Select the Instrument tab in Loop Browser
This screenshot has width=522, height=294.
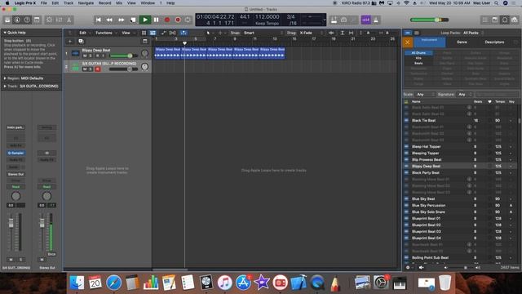click(429, 42)
